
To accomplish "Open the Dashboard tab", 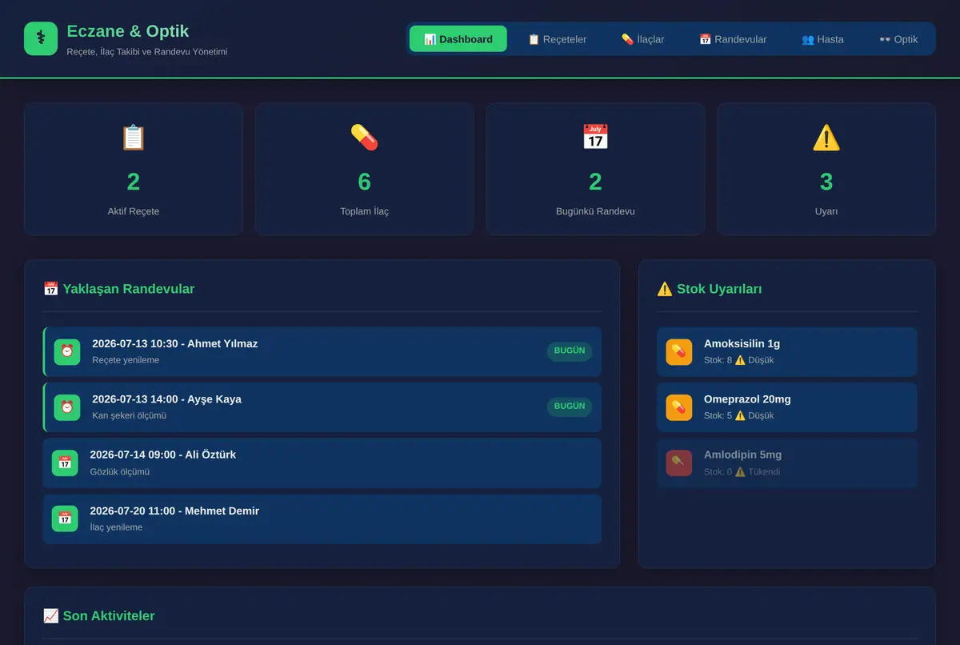I will click(x=458, y=38).
